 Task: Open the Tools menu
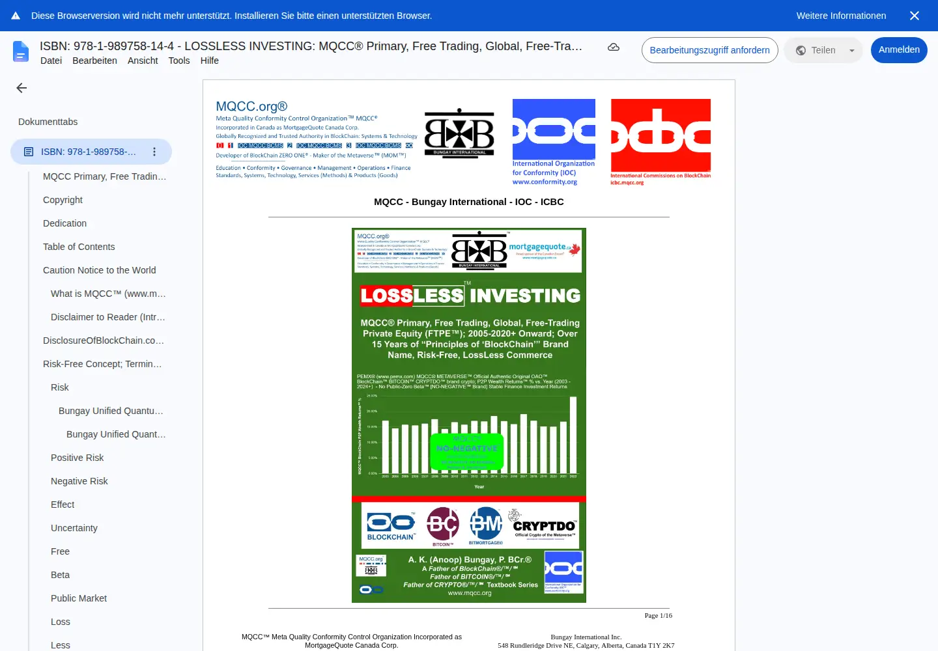click(179, 61)
